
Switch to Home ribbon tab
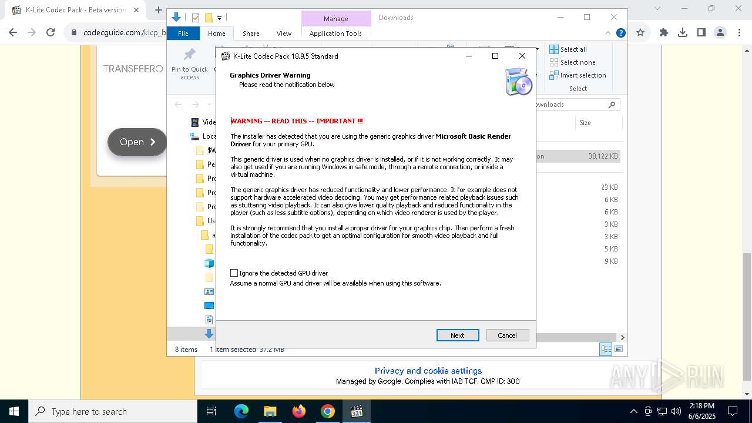coord(217,33)
